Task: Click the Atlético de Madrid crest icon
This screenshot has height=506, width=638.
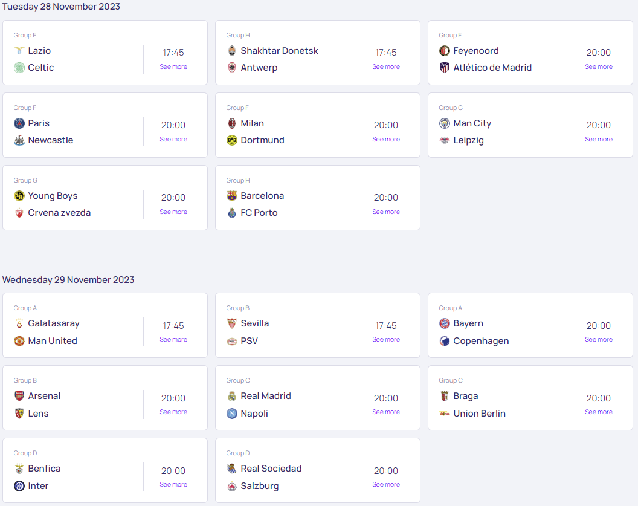Action: click(x=445, y=68)
